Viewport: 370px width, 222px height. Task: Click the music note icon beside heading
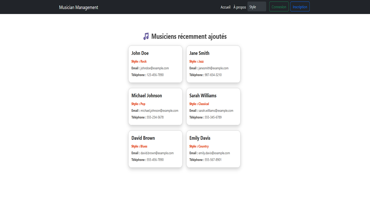click(x=146, y=36)
